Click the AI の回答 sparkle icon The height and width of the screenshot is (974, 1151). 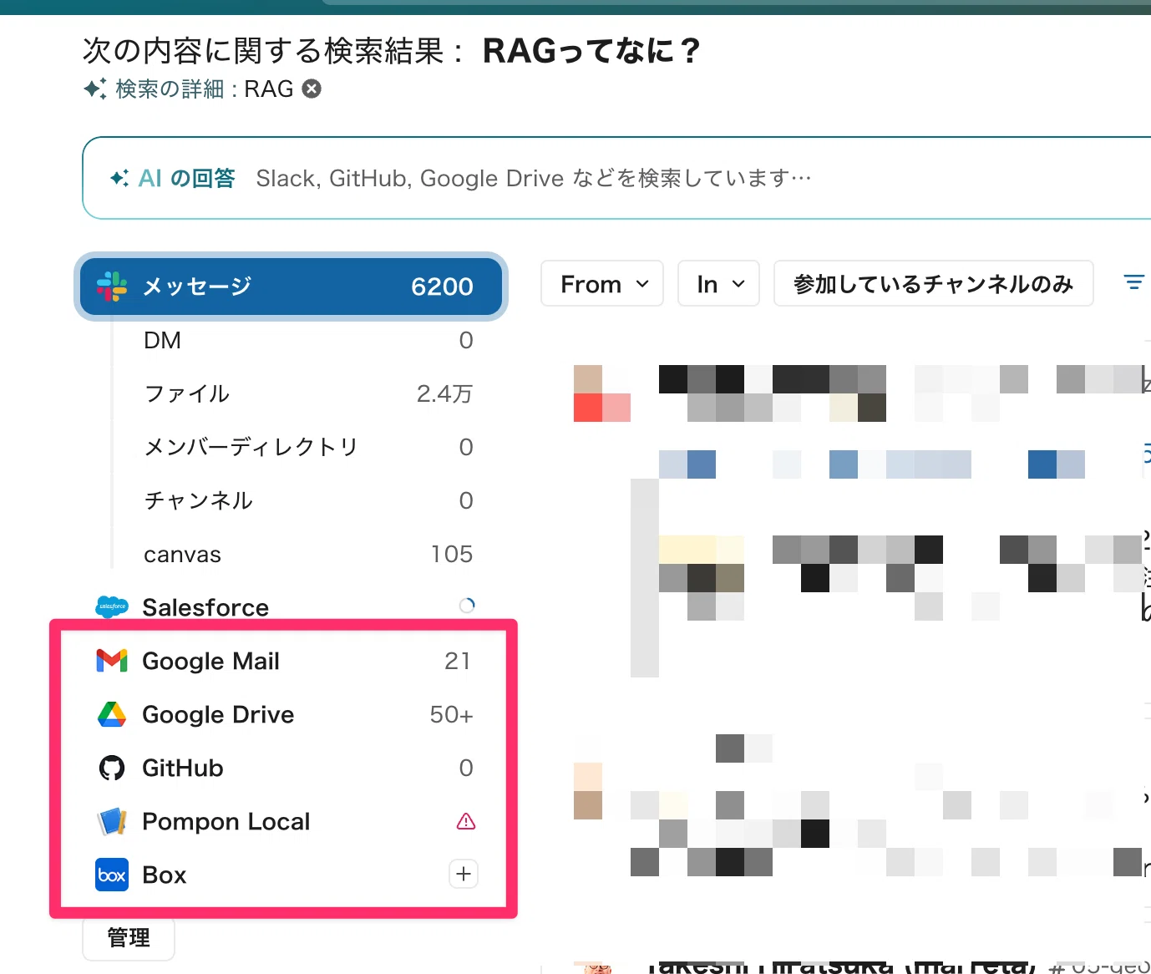[x=119, y=178]
